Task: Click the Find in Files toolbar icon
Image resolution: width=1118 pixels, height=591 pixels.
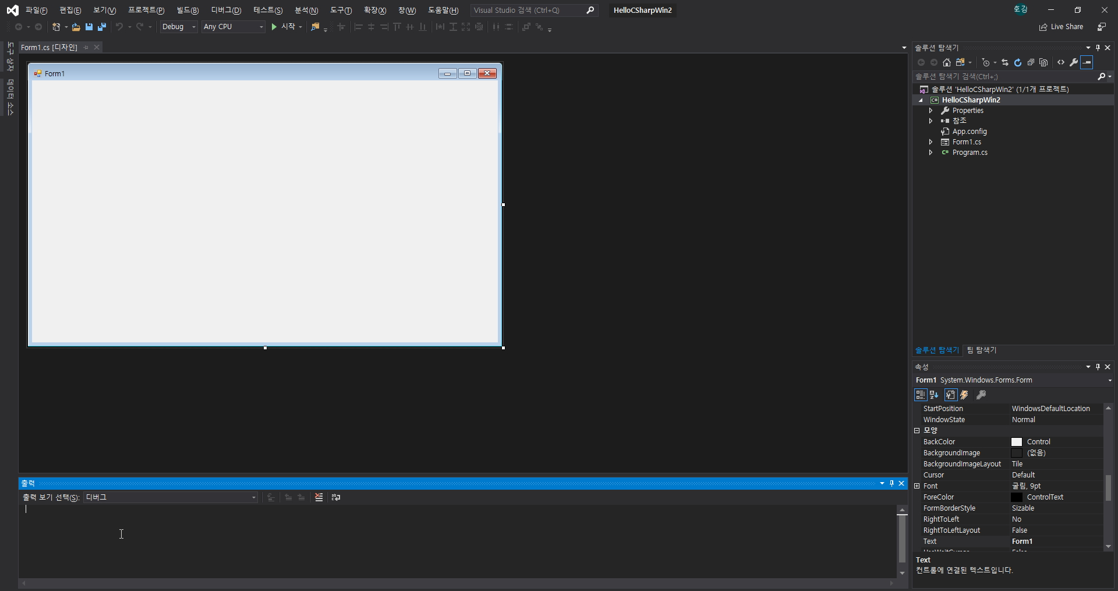Action: pos(315,27)
